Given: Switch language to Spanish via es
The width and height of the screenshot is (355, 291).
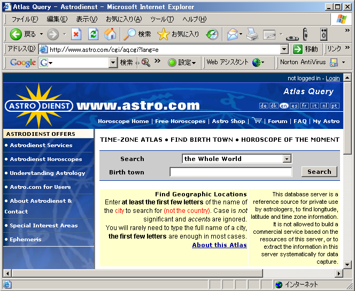Looking at the screenshot, I should [x=294, y=105].
